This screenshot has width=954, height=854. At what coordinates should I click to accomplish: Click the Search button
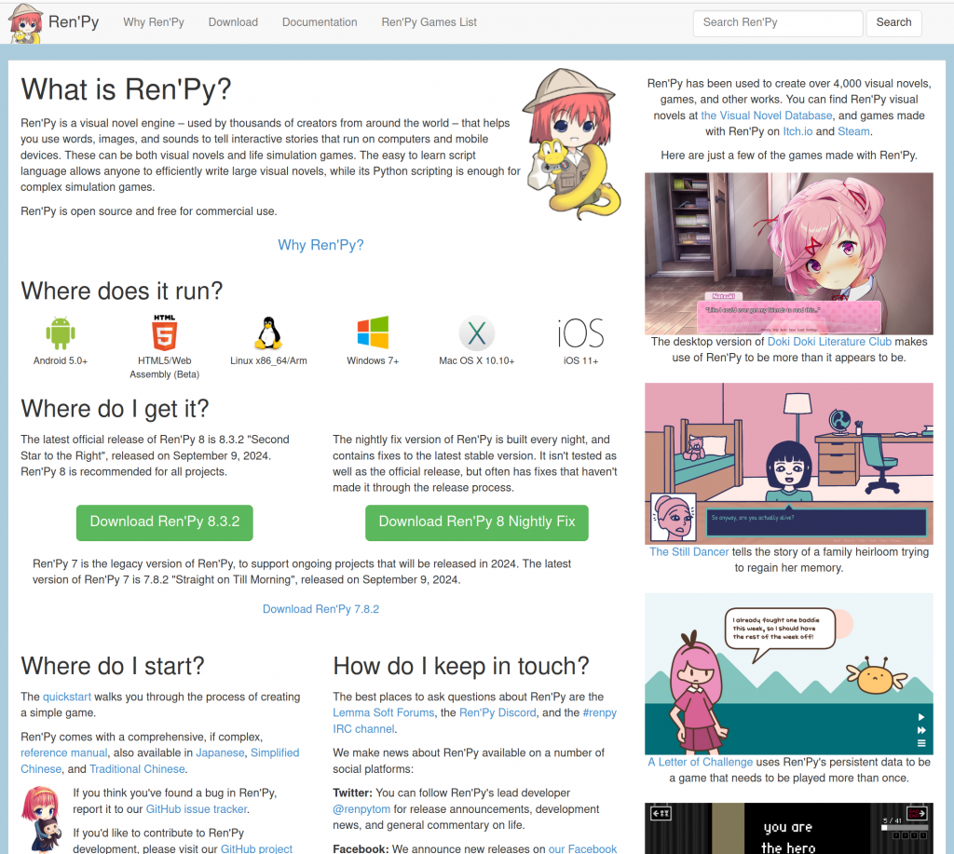pos(893,23)
